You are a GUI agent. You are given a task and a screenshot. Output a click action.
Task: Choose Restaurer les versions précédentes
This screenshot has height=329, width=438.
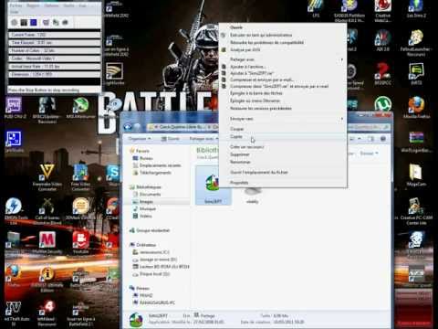click(283, 108)
